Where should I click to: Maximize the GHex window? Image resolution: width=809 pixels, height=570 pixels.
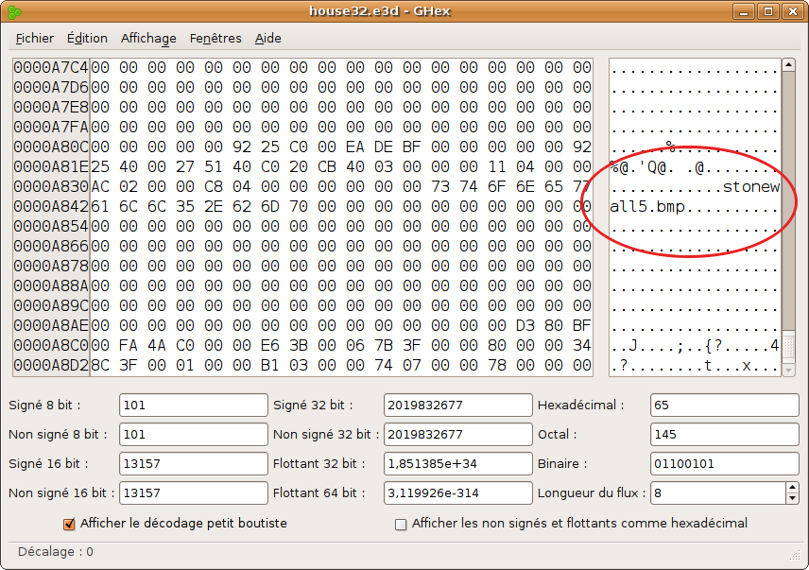coord(768,11)
